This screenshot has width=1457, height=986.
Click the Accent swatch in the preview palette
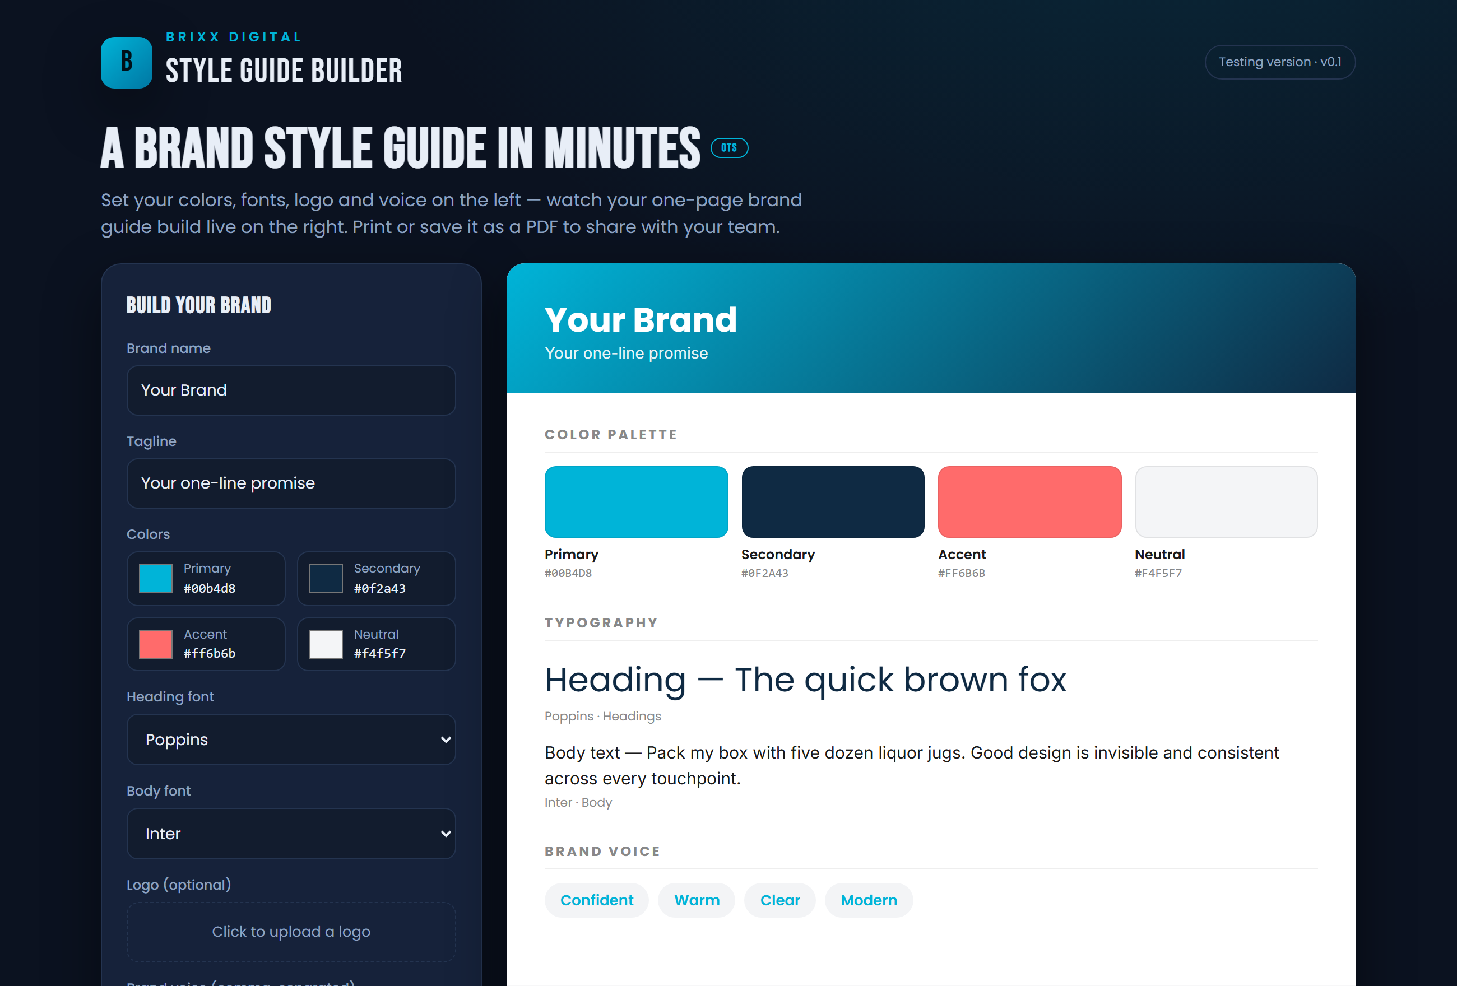pyautogui.click(x=1029, y=501)
